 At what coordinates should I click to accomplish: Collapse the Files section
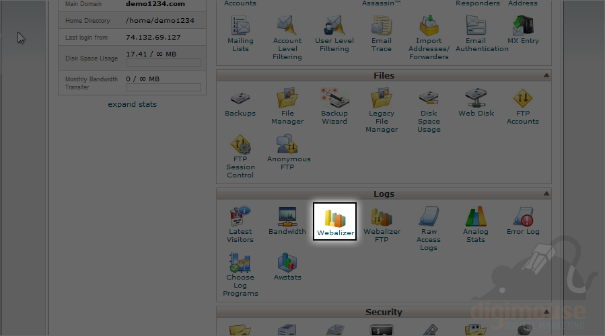(x=546, y=75)
